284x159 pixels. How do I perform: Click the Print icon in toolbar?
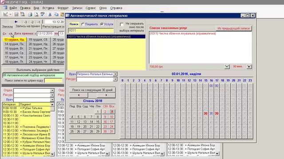tap(30, 14)
